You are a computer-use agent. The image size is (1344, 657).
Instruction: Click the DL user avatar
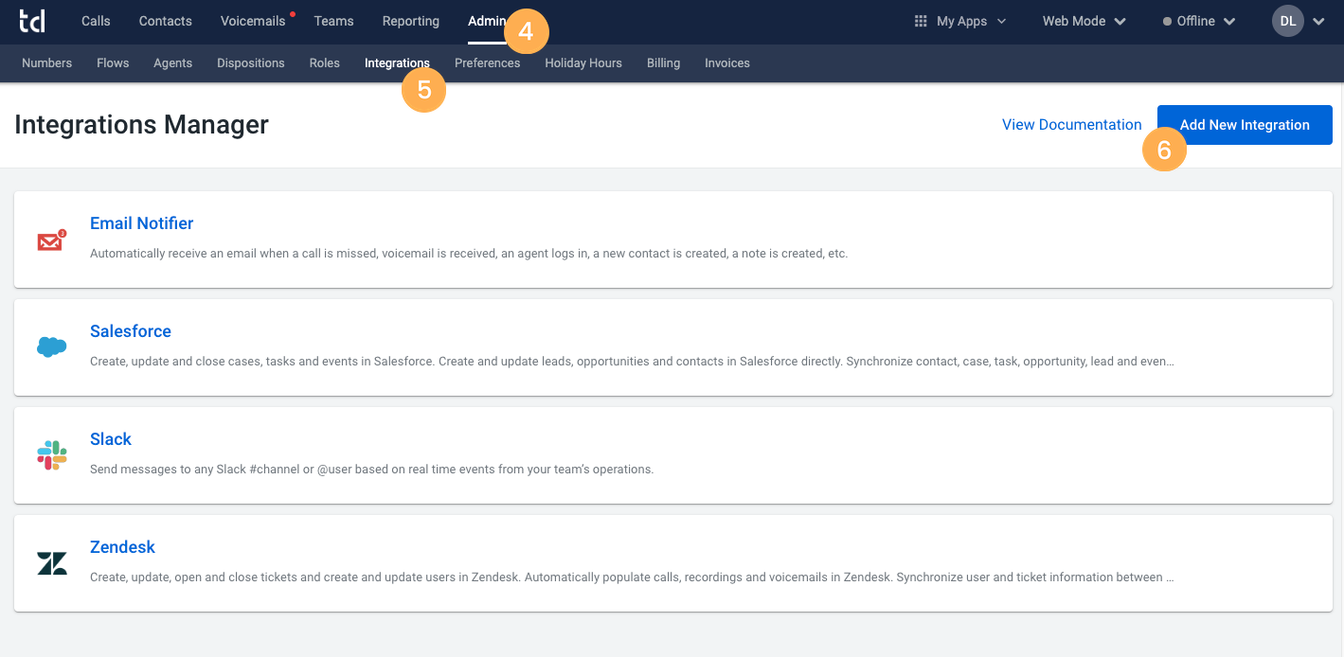click(x=1288, y=21)
